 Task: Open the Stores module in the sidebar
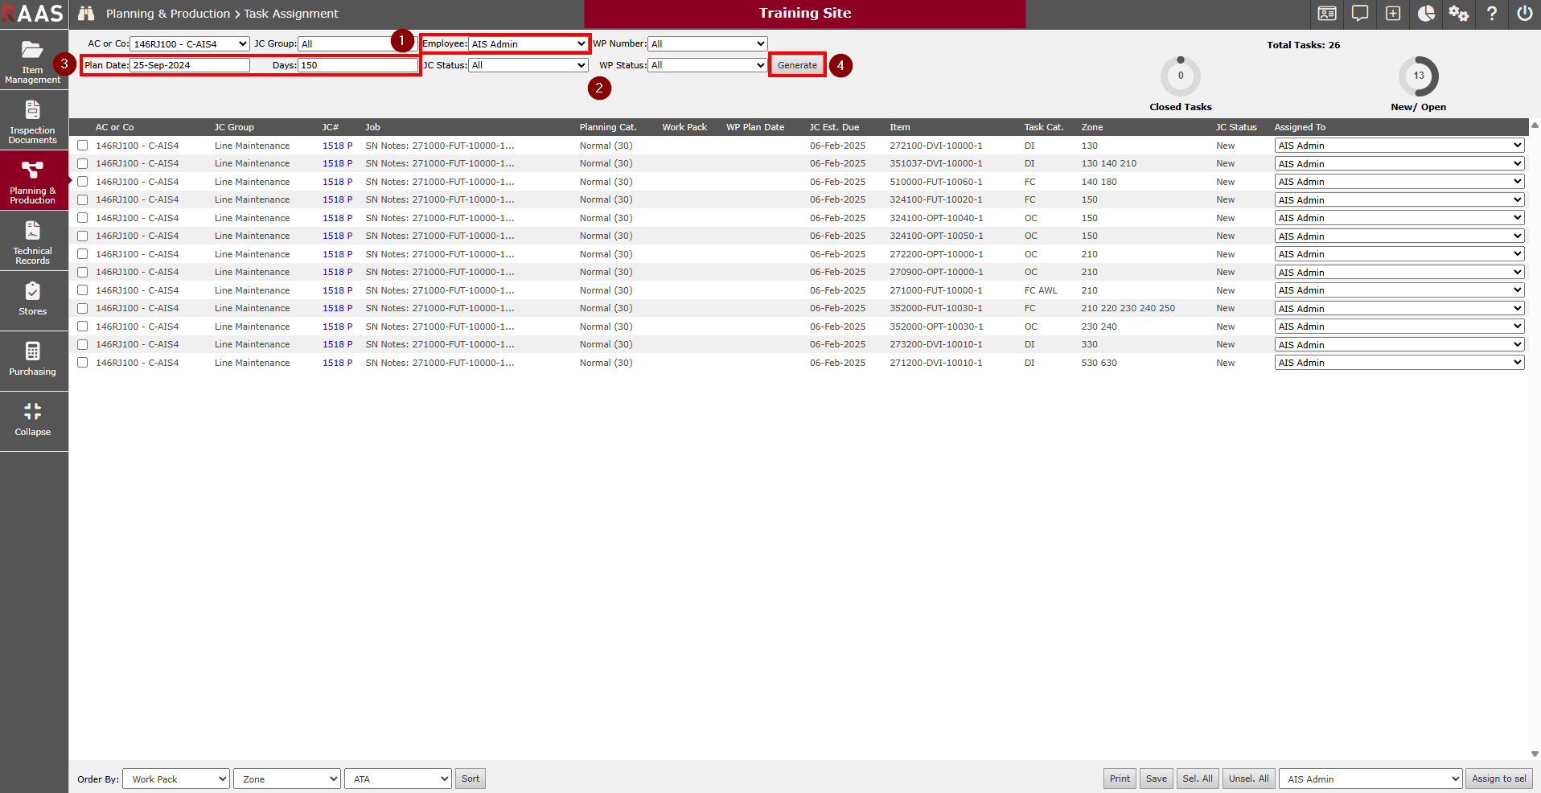33,299
